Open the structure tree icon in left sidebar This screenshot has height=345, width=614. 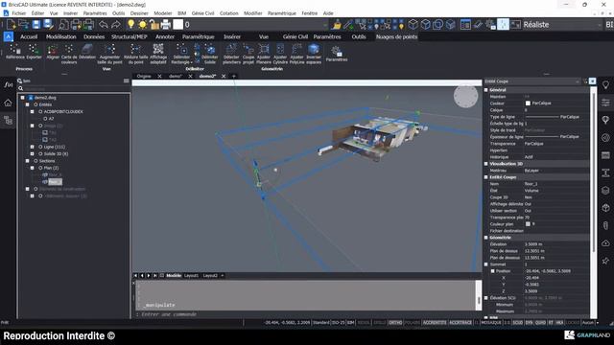9,121
